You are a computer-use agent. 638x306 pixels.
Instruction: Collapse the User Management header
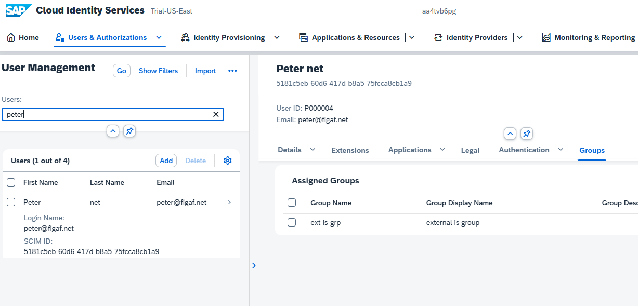(x=113, y=131)
